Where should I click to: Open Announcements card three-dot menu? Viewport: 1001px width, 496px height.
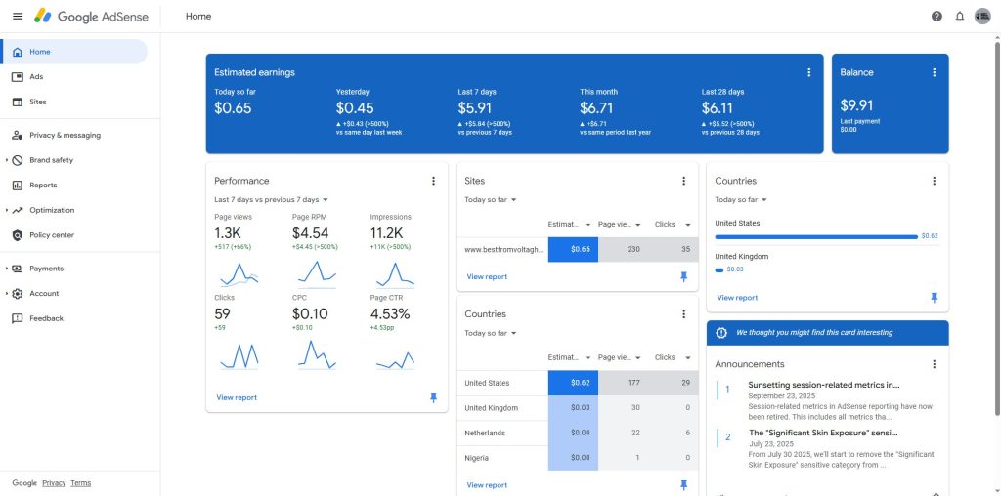pos(934,364)
